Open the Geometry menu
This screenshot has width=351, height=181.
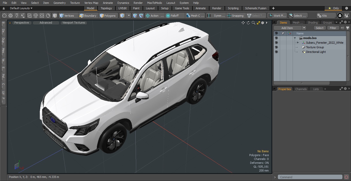[59, 3]
